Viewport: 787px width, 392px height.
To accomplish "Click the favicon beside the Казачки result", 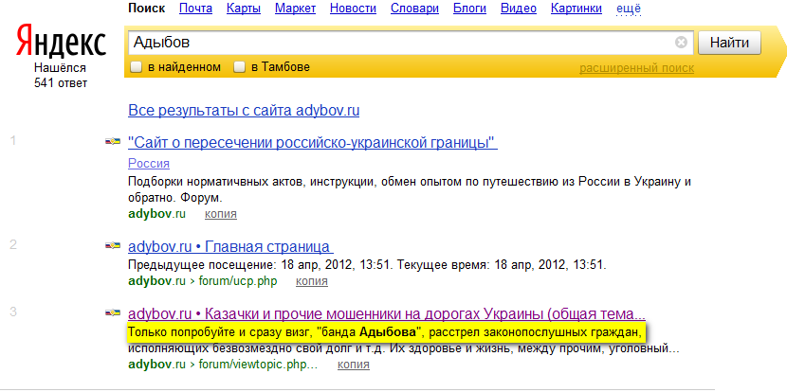I will pyautogui.click(x=113, y=312).
